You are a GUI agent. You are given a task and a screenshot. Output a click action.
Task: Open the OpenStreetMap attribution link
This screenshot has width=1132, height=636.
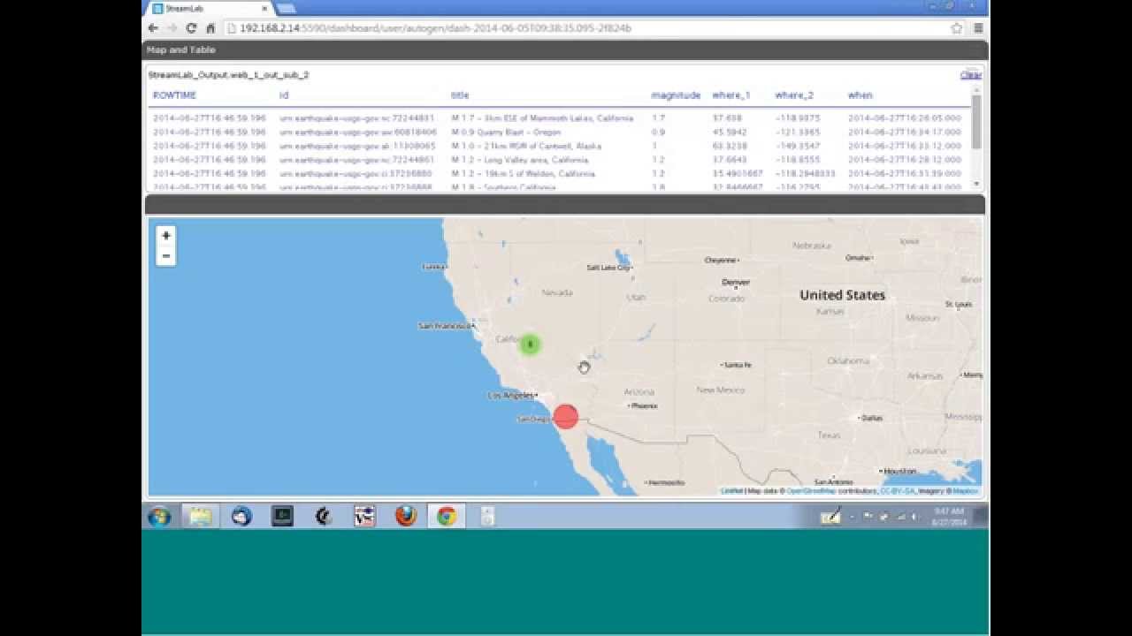(x=811, y=491)
